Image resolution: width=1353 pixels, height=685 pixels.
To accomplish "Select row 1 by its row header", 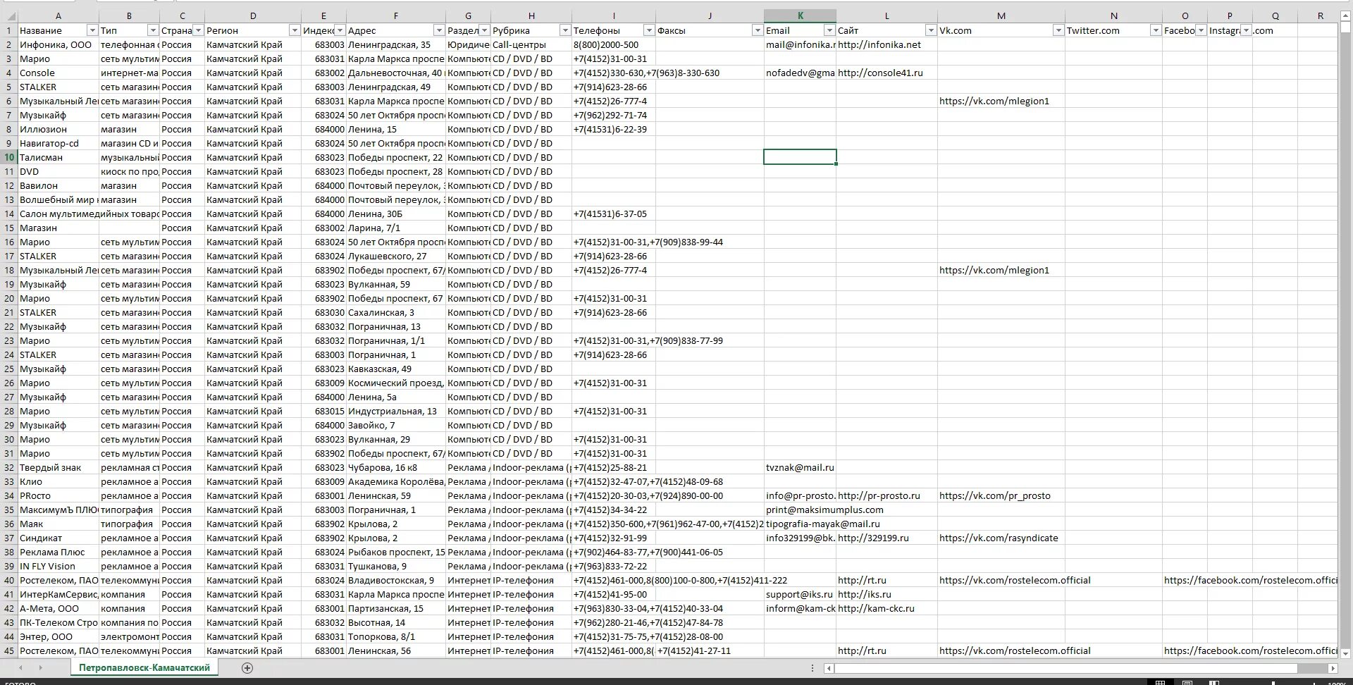I will pos(9,30).
